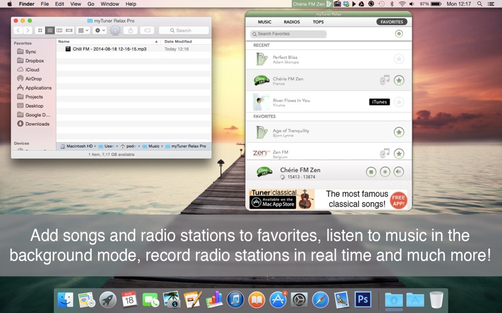The height and width of the screenshot is (313, 502).
Task: Switch Finder to Cover Flow view
Action: [x=69, y=30]
